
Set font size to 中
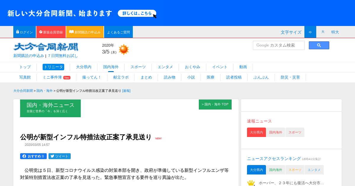[310, 32]
